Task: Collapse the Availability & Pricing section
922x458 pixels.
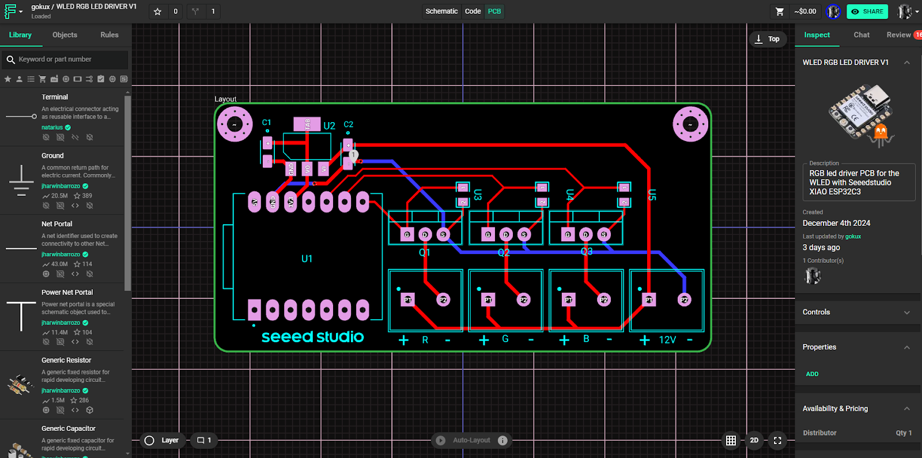Action: point(907,408)
